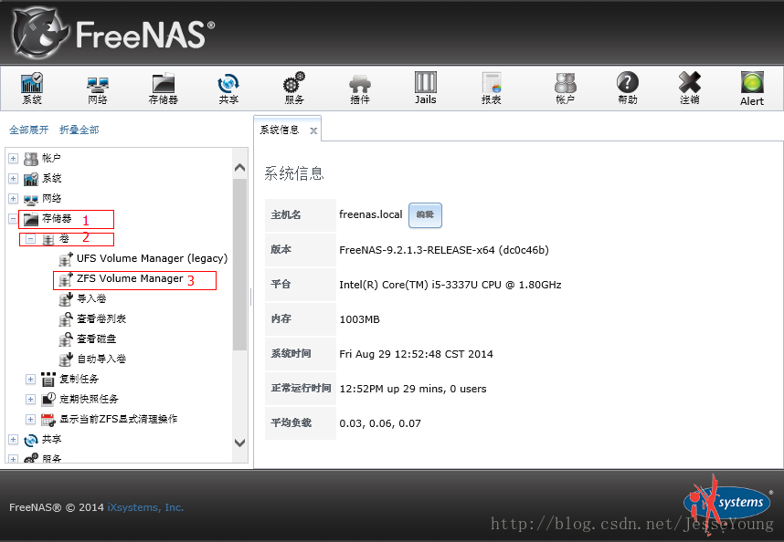This screenshot has width=784, height=542.
Task: Expand the 显示当前ZFS显式清理操作 node
Action: point(30,419)
